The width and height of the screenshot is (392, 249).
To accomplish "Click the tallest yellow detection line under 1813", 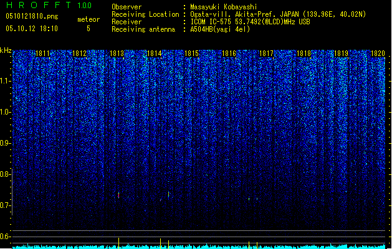I will tap(119, 243).
